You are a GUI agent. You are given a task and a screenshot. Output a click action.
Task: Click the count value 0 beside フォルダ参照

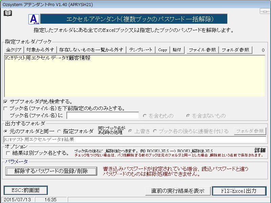pos(263,50)
